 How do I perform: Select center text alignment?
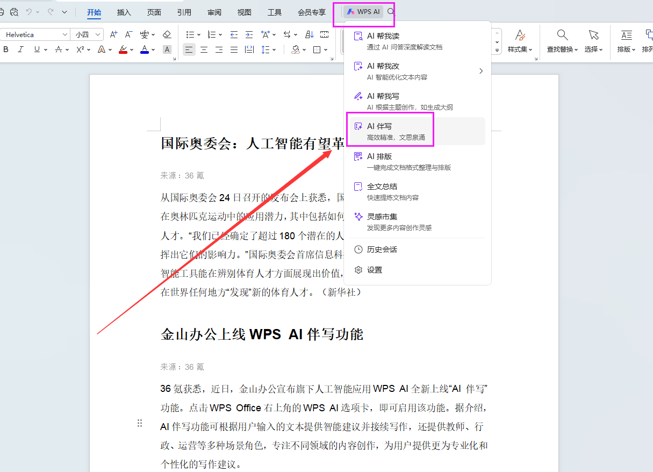(x=204, y=49)
